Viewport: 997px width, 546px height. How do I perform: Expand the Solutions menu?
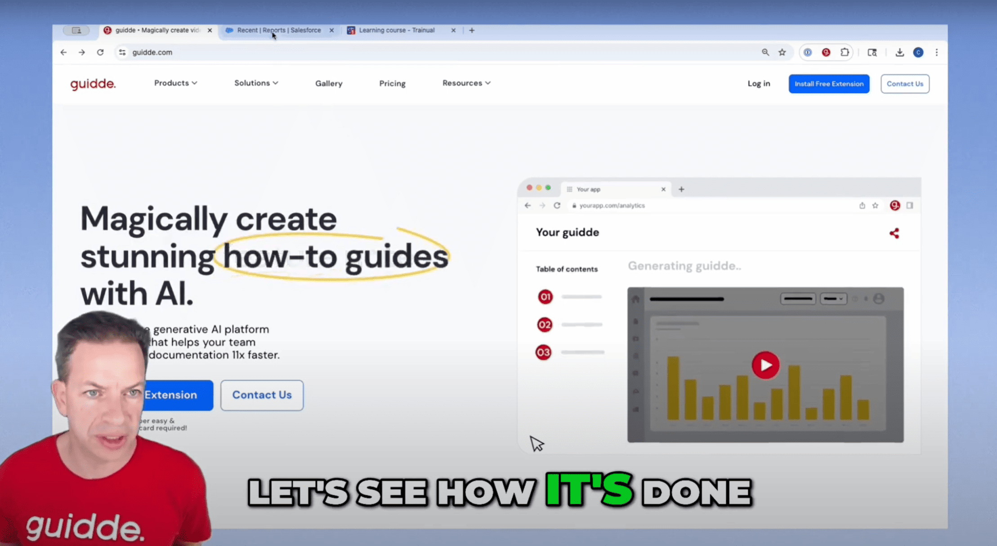256,83
